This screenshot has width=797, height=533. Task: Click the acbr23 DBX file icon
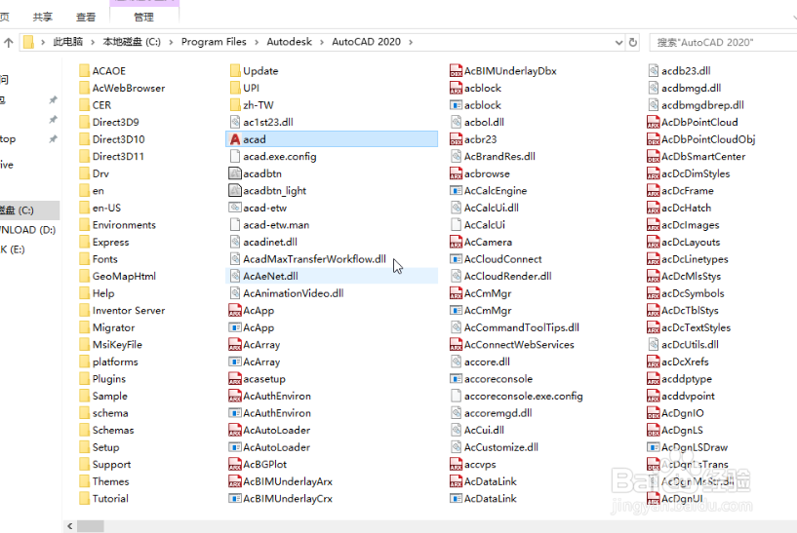[x=456, y=139]
